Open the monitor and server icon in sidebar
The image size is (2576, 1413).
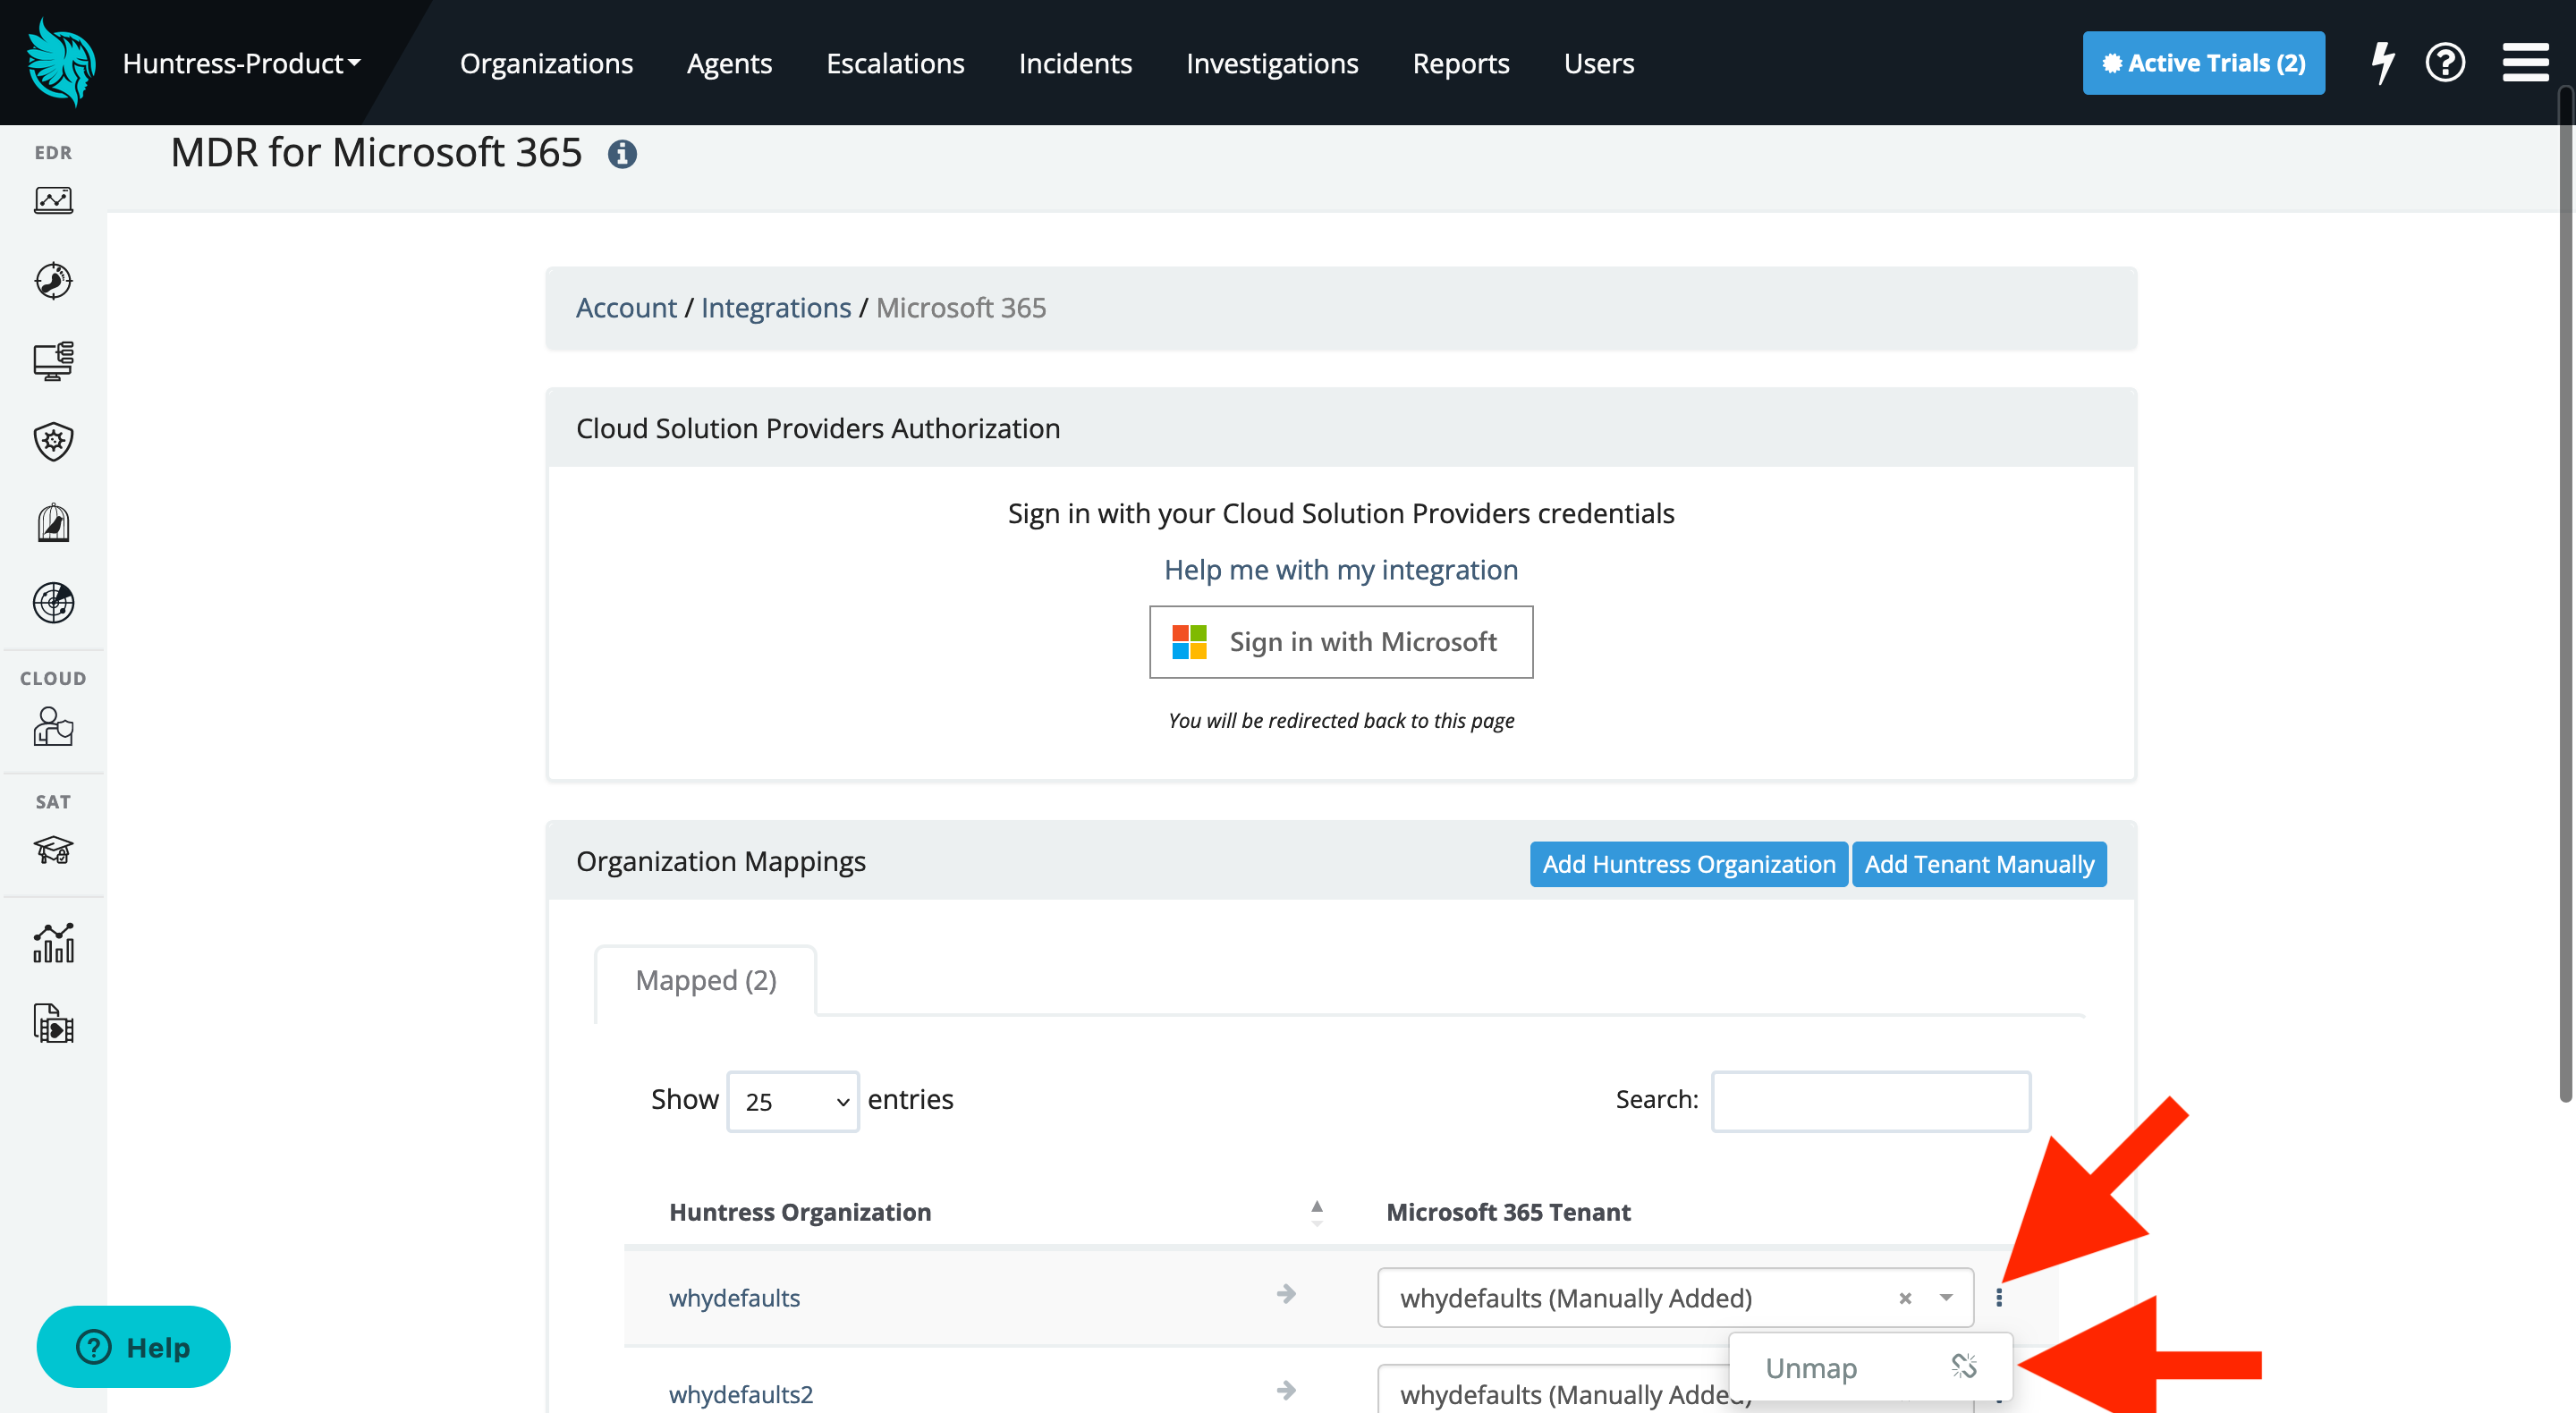53,361
